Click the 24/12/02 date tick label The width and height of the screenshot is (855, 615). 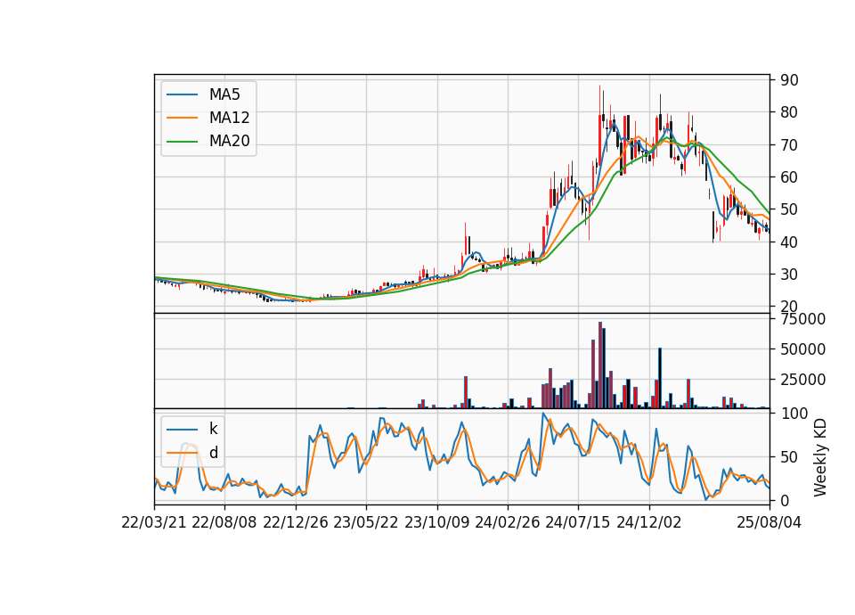coord(649,522)
